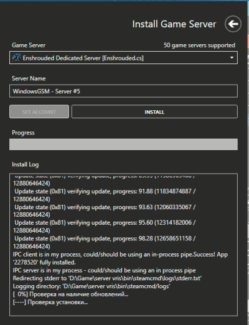Screen dimensions: 249x325
Task: Click the Progress label
Action: pyautogui.click(x=23, y=133)
